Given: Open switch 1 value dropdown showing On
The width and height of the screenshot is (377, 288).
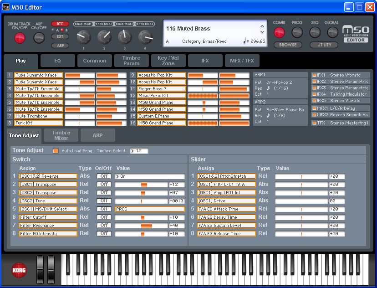Looking at the screenshot, I should 150,176.
